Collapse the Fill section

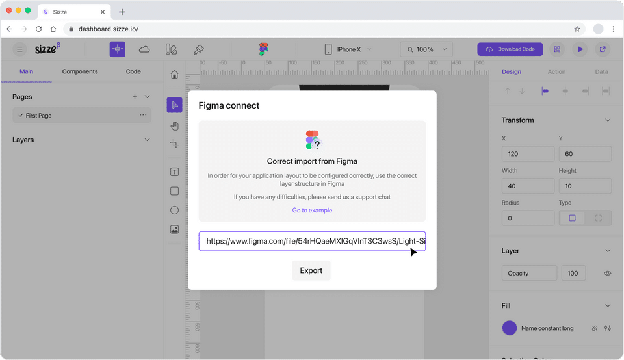coord(608,305)
